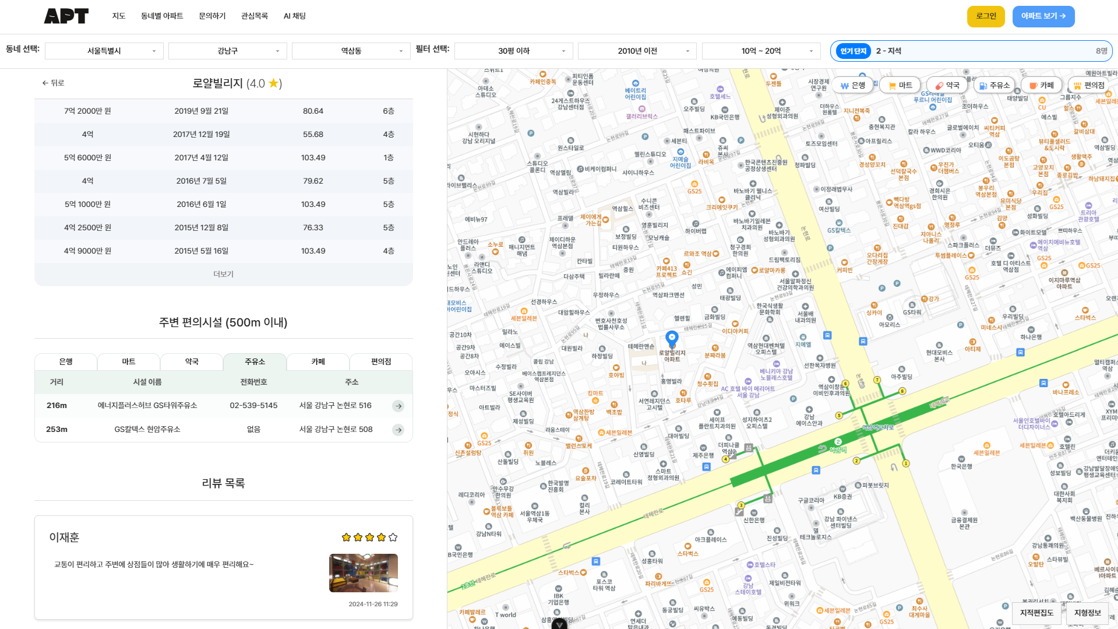This screenshot has width=1118, height=629.
Task: Switch to the 카페 facilities tab
Action: (318, 362)
